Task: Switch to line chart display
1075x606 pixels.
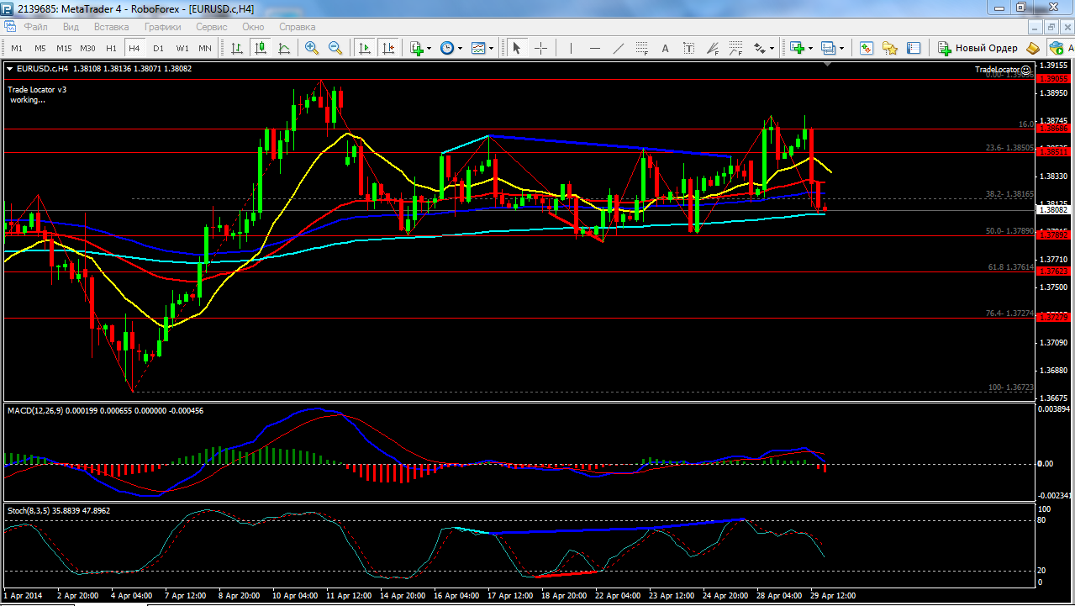Action: (284, 48)
